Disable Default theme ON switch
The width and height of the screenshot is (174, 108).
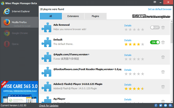point(155,42)
